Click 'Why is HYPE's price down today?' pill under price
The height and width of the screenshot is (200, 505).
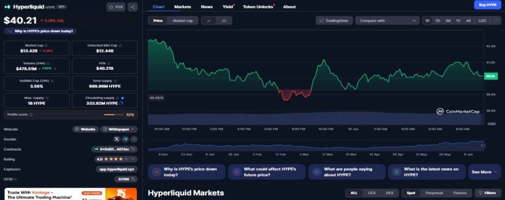[x=40, y=31]
